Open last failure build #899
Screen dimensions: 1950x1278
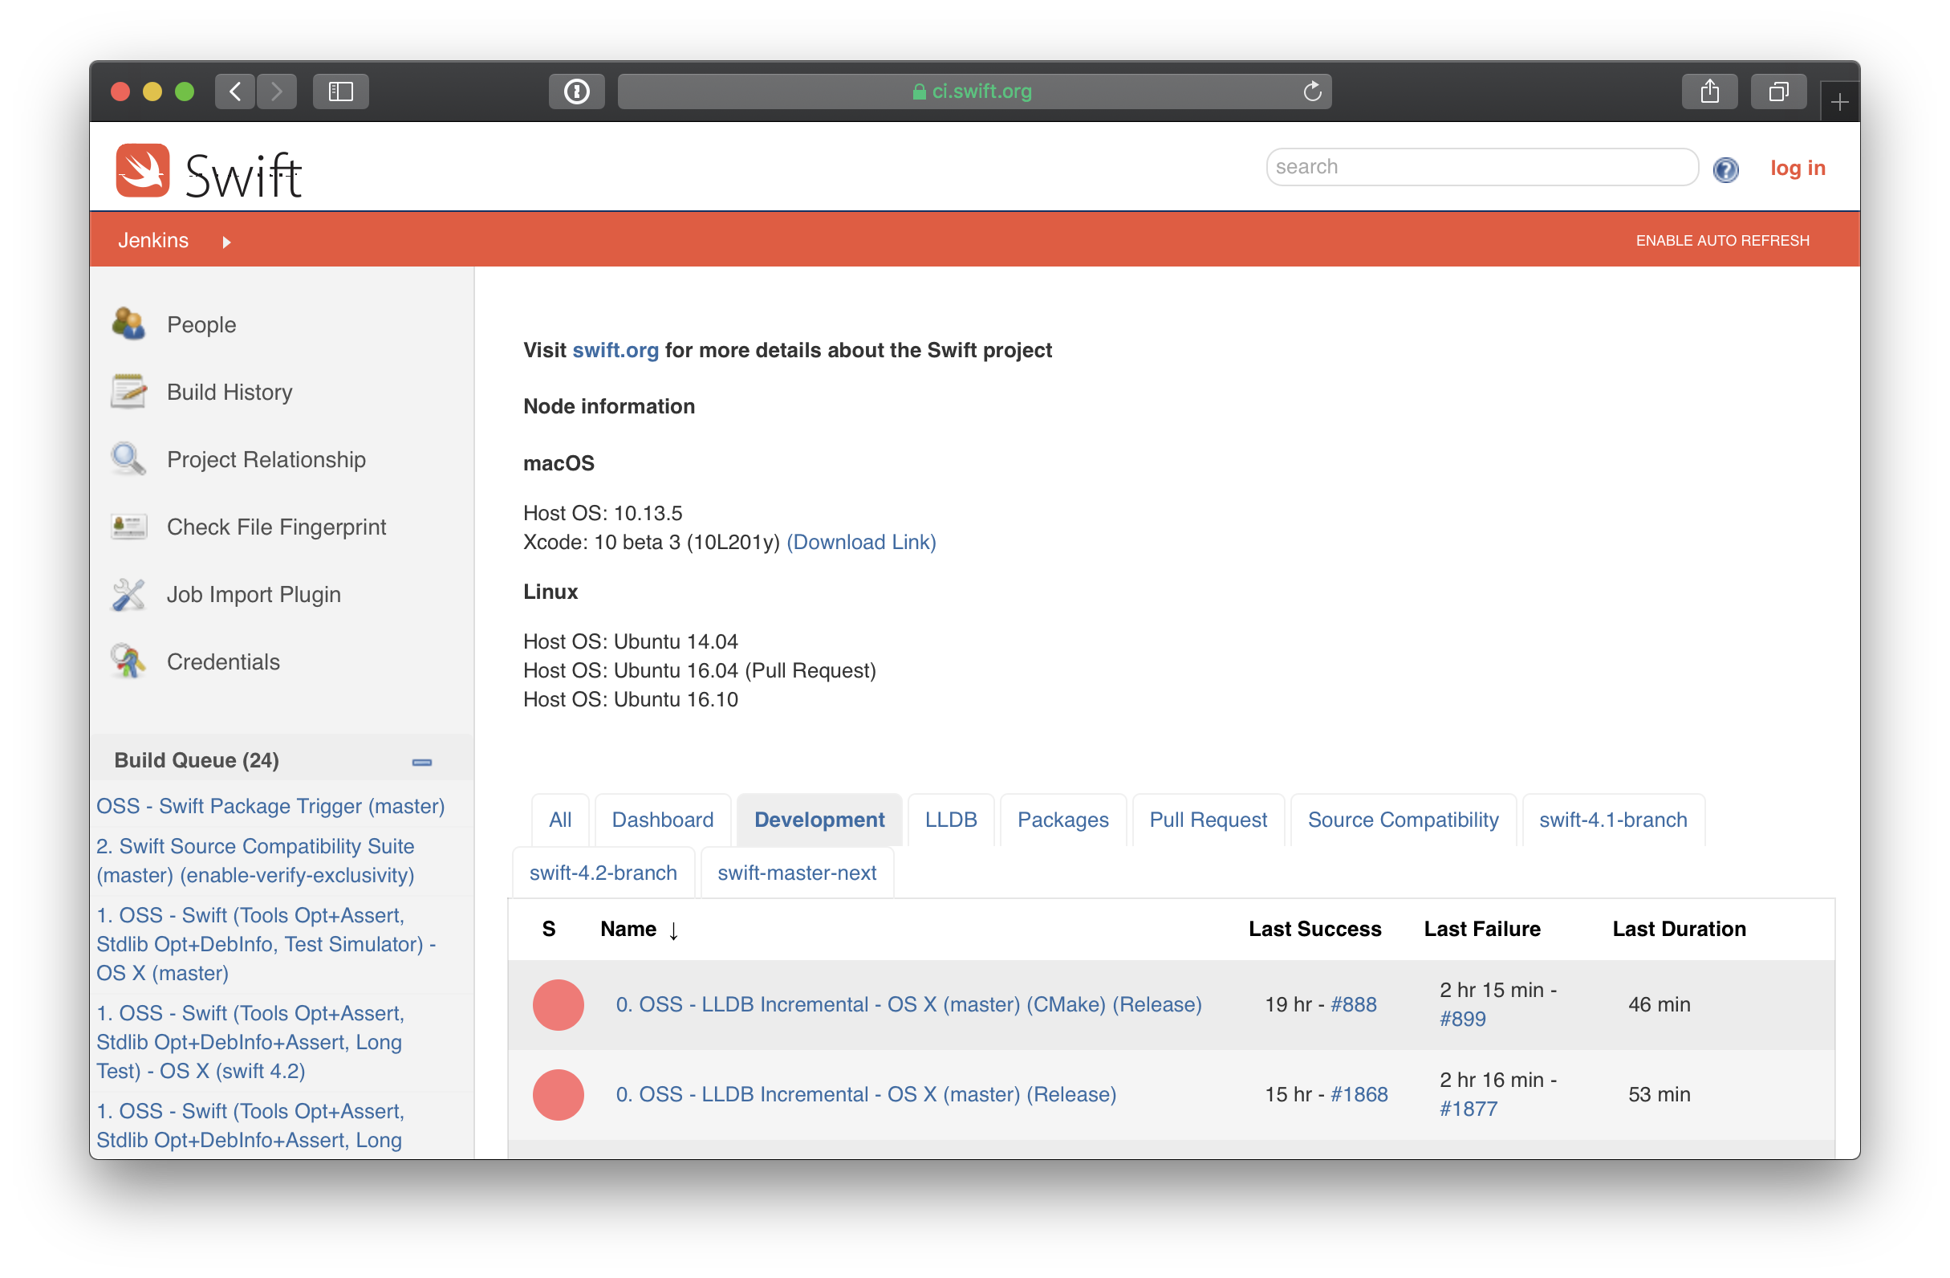(x=1462, y=1020)
